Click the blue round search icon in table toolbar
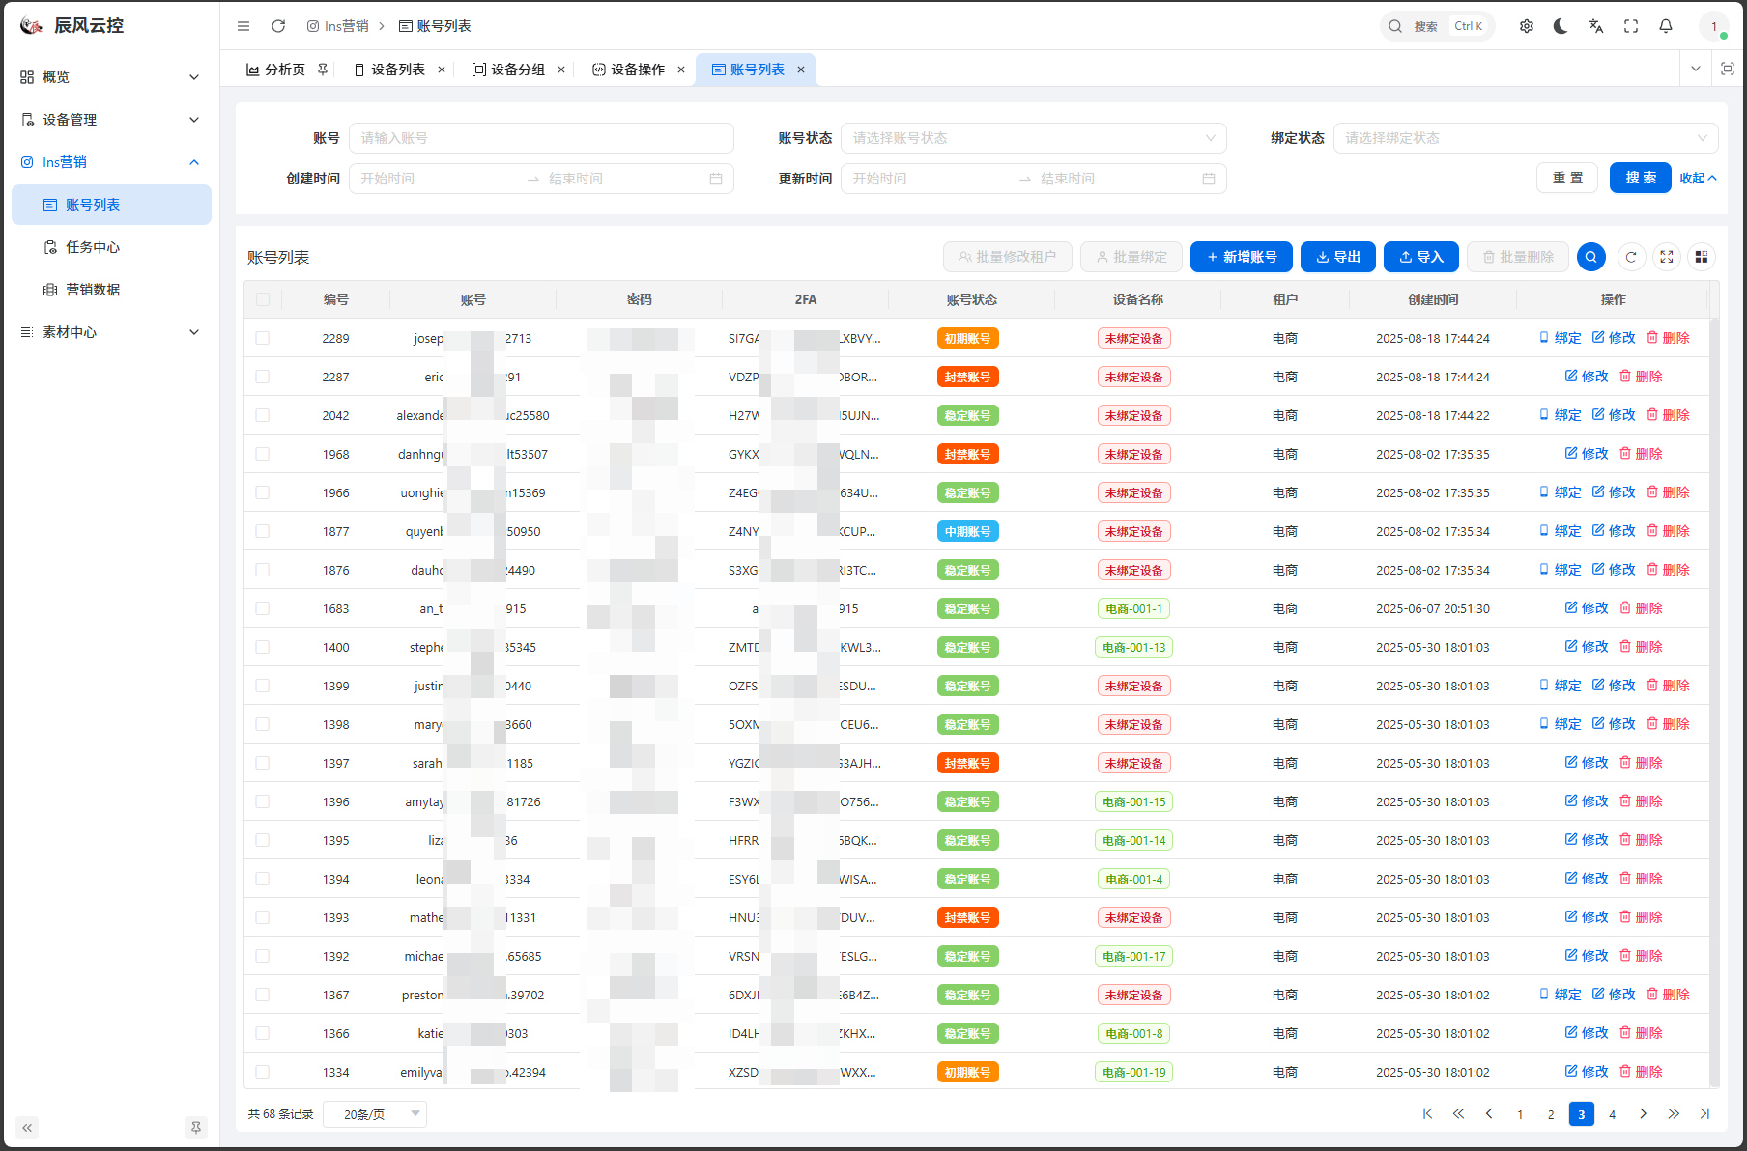This screenshot has height=1151, width=1747. (1590, 257)
